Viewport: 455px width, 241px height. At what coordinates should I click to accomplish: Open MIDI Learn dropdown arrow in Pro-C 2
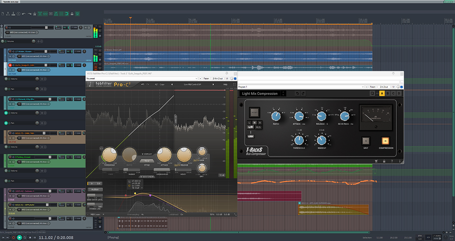104,214
